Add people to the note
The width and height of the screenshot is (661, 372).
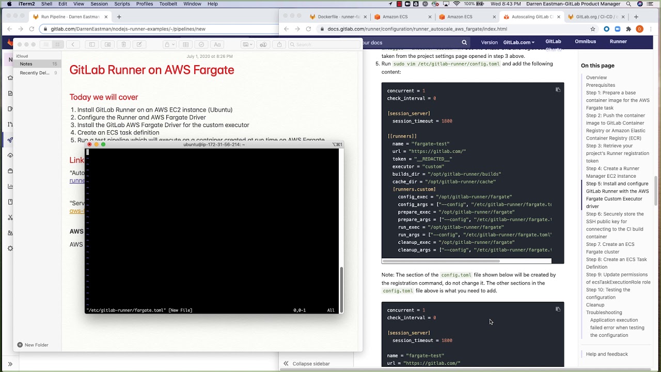(x=263, y=44)
